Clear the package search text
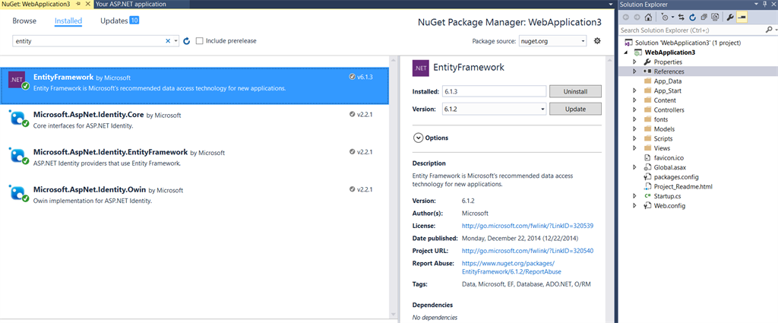This screenshot has width=778, height=323. point(168,40)
